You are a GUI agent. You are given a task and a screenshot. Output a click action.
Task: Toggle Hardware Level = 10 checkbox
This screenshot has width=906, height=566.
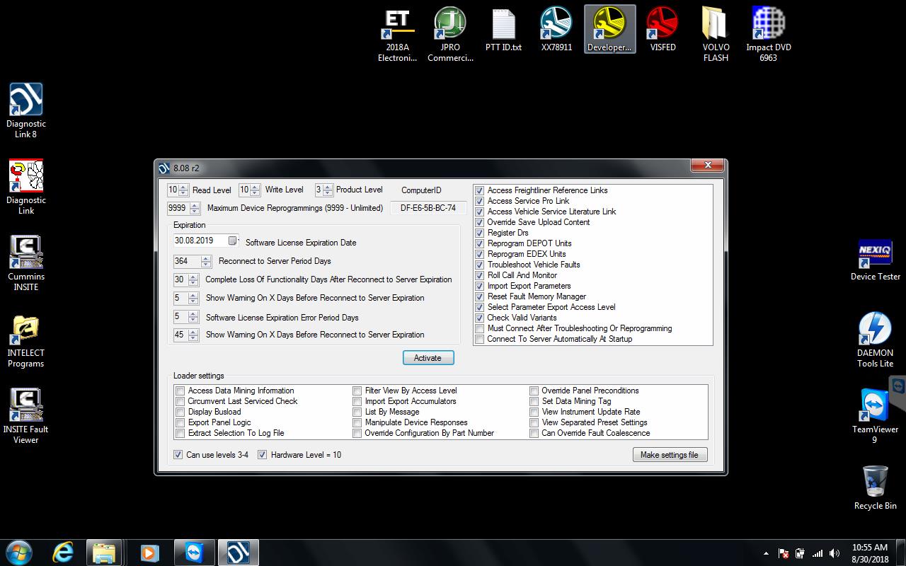tap(262, 455)
